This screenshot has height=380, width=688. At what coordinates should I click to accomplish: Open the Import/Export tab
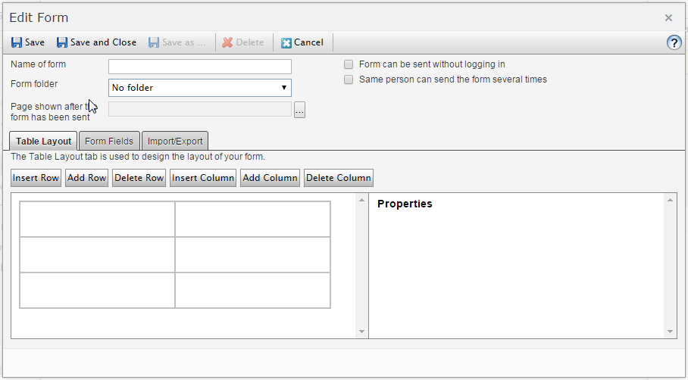(x=175, y=141)
